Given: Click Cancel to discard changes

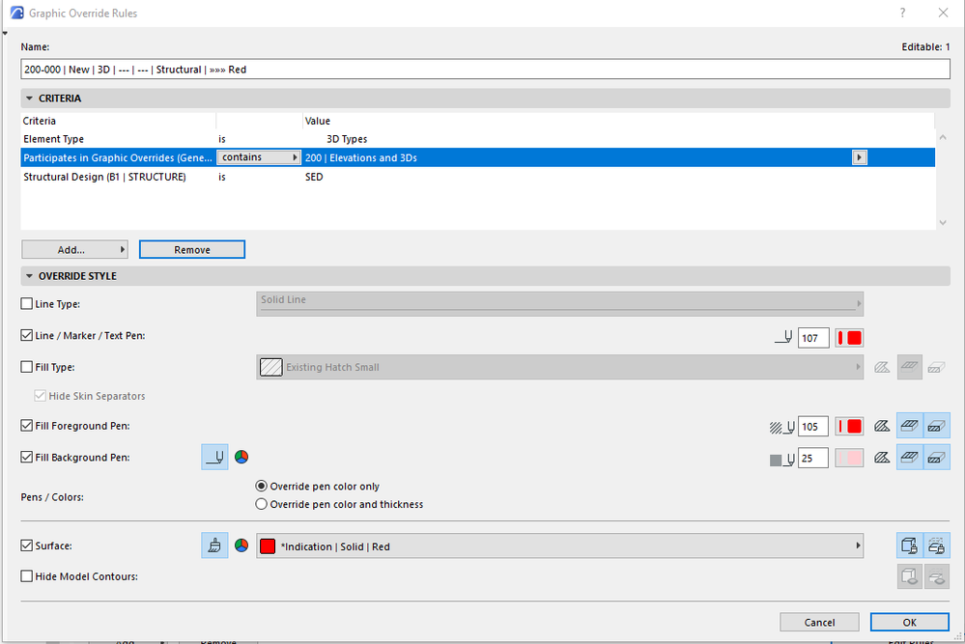Looking at the screenshot, I should (x=819, y=623).
